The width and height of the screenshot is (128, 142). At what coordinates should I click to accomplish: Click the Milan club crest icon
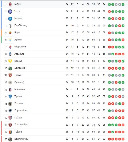point(10,4)
